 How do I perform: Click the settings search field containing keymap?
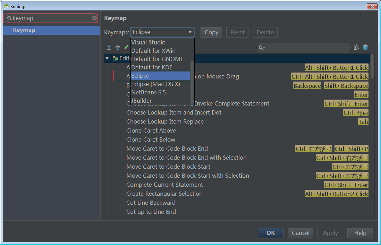pos(51,18)
